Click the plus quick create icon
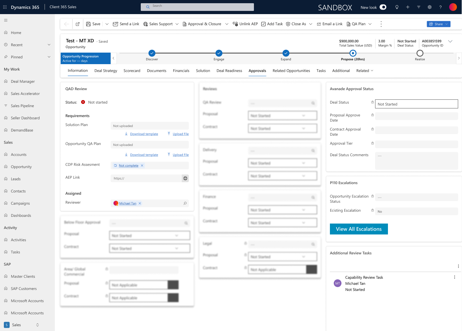This screenshot has width=462, height=331. click(408, 7)
